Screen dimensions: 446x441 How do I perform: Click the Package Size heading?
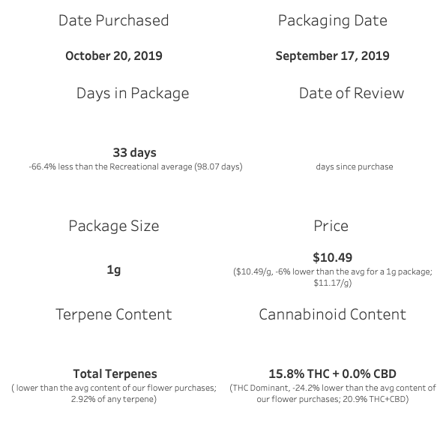[114, 226]
